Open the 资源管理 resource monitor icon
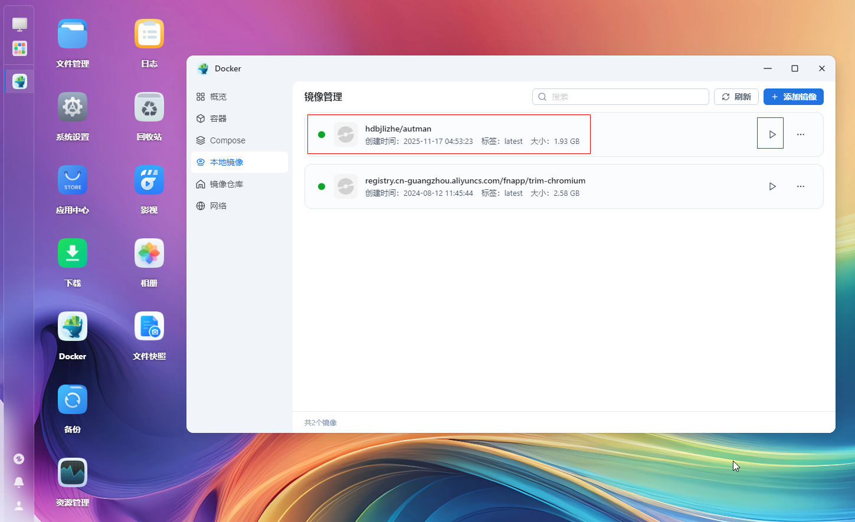The image size is (855, 522). [x=73, y=473]
